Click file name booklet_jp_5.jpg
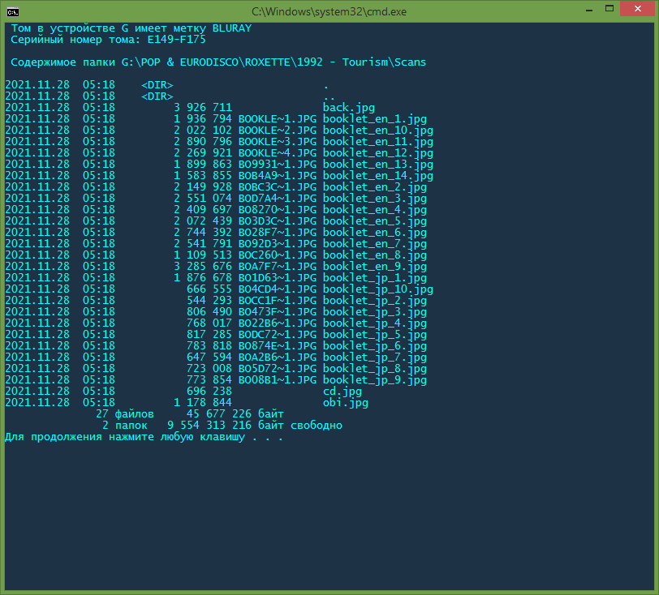 374,335
